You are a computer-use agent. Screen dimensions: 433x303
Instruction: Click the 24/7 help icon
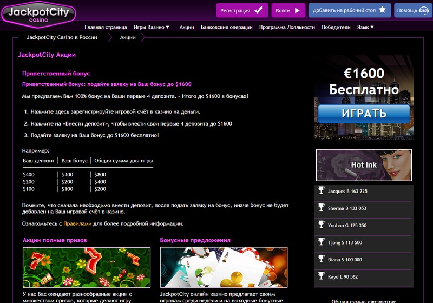pyautogui.click(x=424, y=10)
